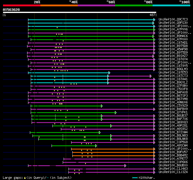The image size is (193, 180).
Task: Click the yellow gap marker icon in the Large gaps legend
Action: (25, 178)
